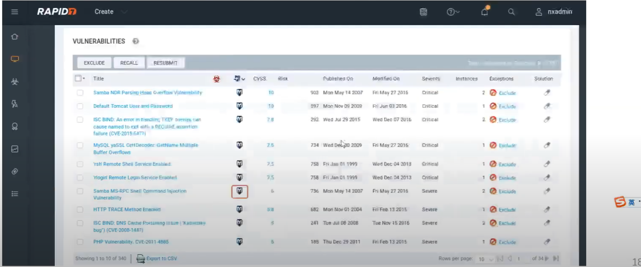Click the Sogou input method icon
Viewport: 641px width, 267px height.
pos(620,202)
